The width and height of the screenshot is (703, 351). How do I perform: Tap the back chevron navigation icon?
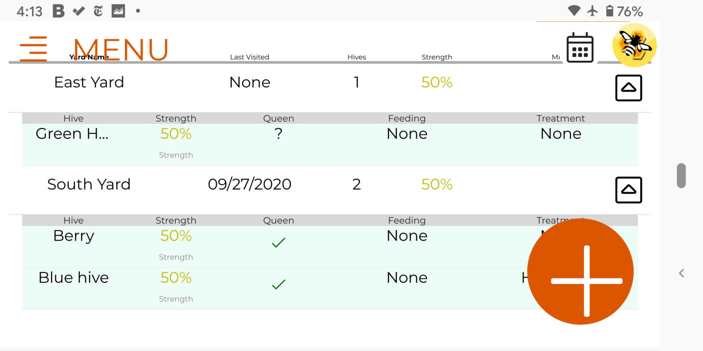[682, 273]
